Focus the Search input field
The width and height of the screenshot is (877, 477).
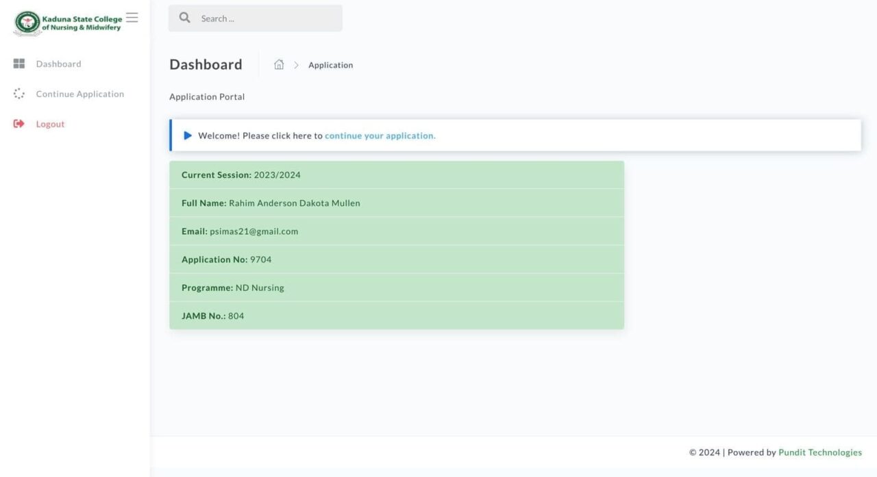(x=267, y=18)
